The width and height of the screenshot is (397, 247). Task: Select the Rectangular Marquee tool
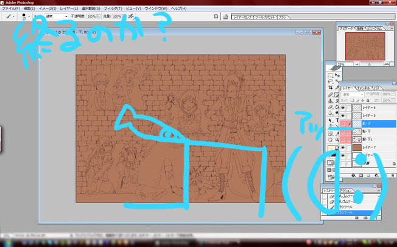(x=330, y=75)
